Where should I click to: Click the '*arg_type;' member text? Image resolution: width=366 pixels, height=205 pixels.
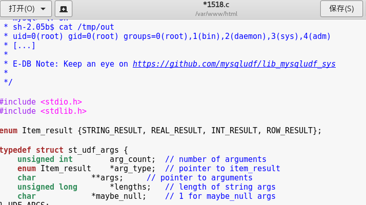click(x=132, y=169)
